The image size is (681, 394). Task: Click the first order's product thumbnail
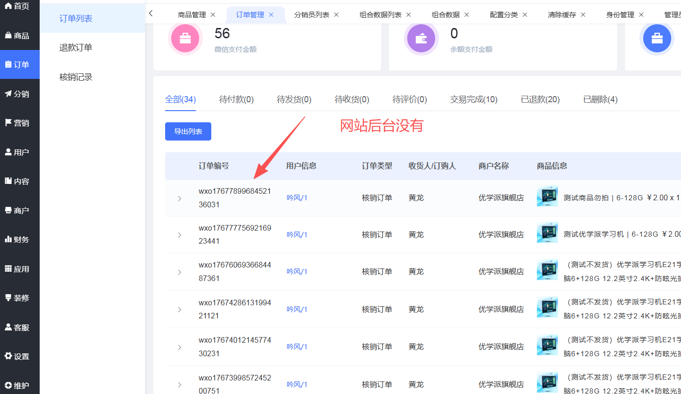click(547, 197)
